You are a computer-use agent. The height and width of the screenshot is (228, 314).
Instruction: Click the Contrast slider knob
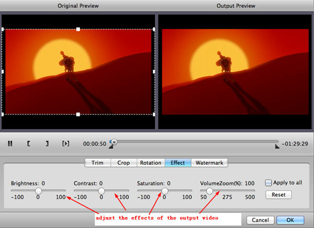coord(102,191)
